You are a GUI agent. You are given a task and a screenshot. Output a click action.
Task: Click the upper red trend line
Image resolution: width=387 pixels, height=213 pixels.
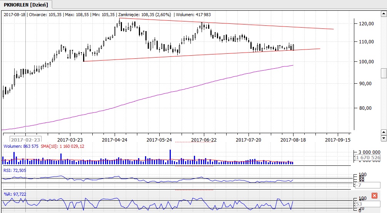(231, 23)
